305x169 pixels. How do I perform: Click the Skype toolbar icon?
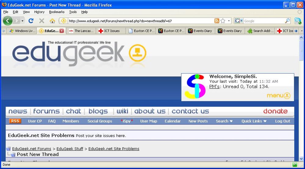tap(298, 21)
